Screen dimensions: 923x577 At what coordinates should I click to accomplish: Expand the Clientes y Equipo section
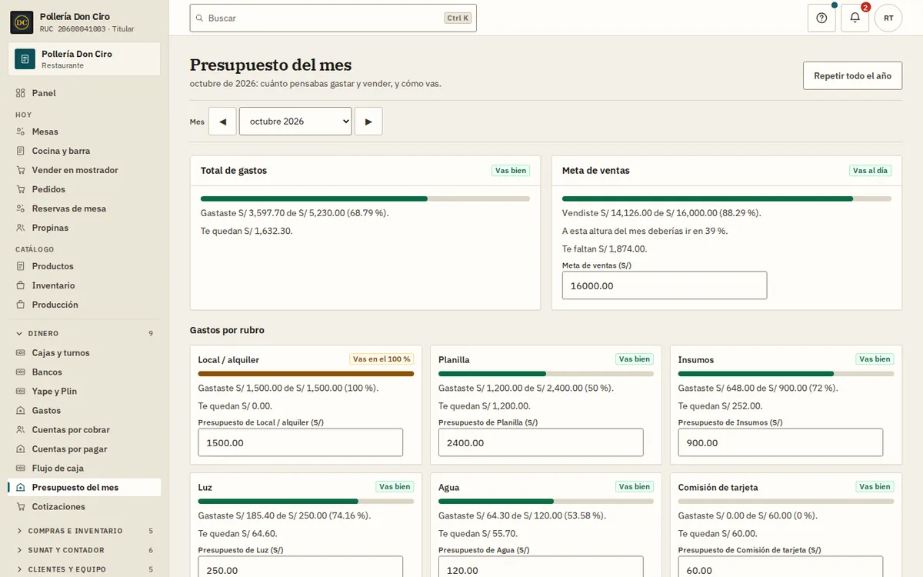tap(85, 569)
